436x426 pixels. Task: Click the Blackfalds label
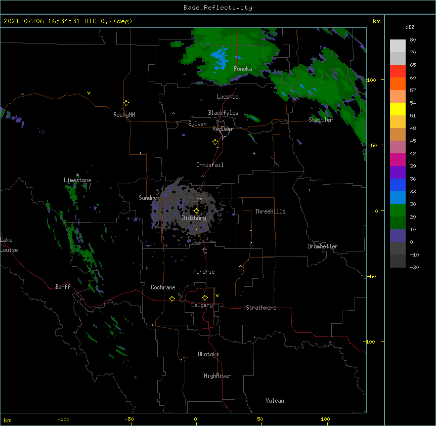223,113
